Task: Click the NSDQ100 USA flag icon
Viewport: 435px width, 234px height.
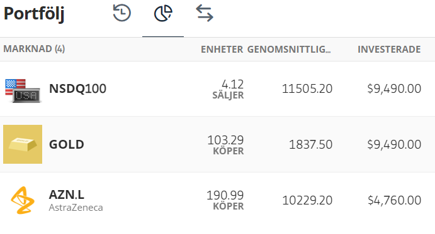Action: pyautogui.click(x=23, y=91)
